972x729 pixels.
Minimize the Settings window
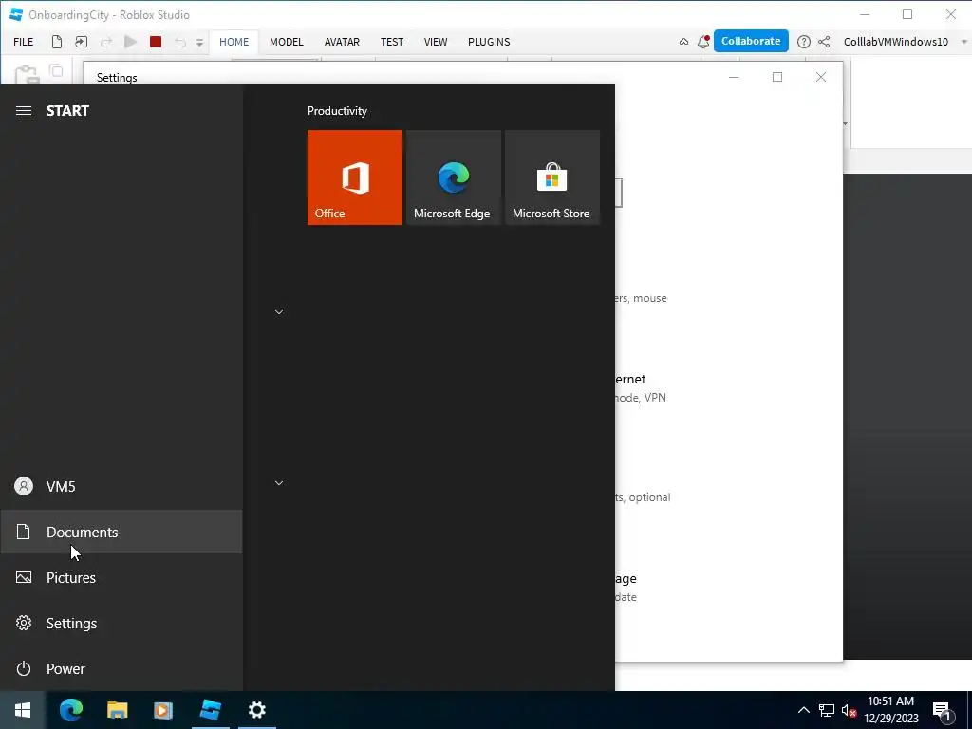734,77
